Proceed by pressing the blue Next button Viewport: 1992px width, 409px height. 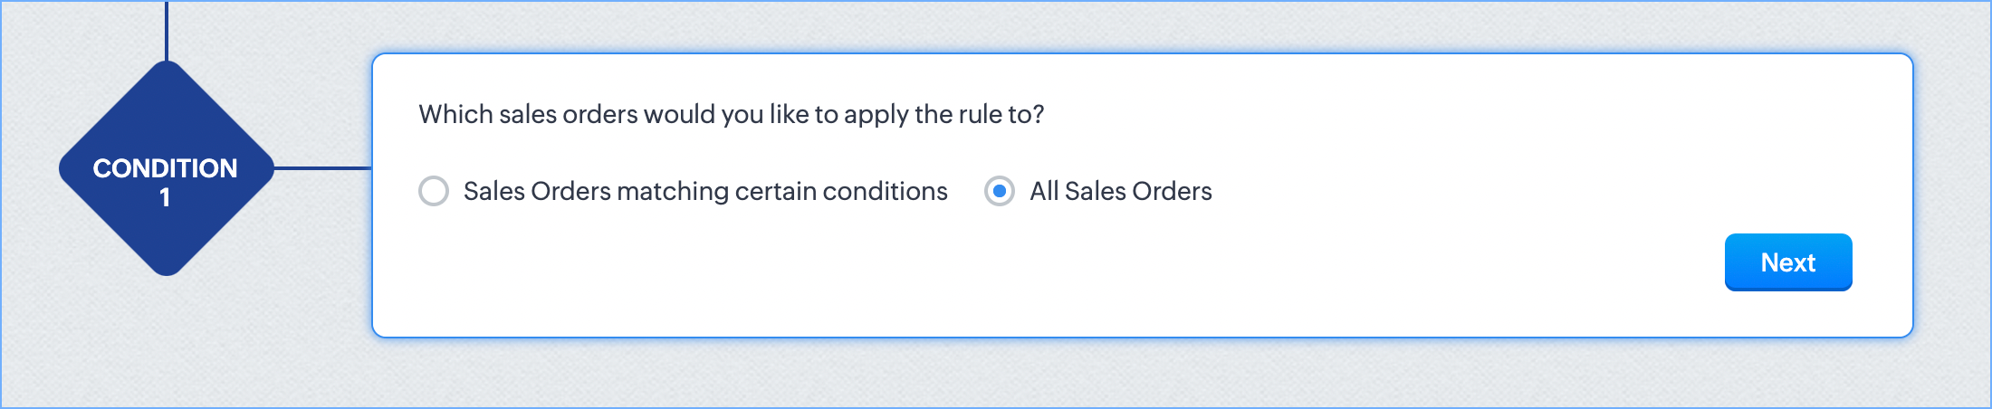1787,262
